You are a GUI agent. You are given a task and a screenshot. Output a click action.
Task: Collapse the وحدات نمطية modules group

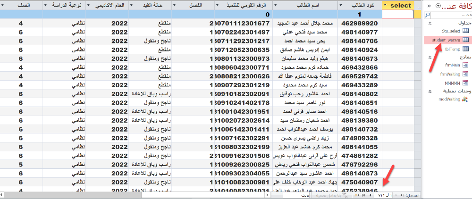(x=430, y=91)
